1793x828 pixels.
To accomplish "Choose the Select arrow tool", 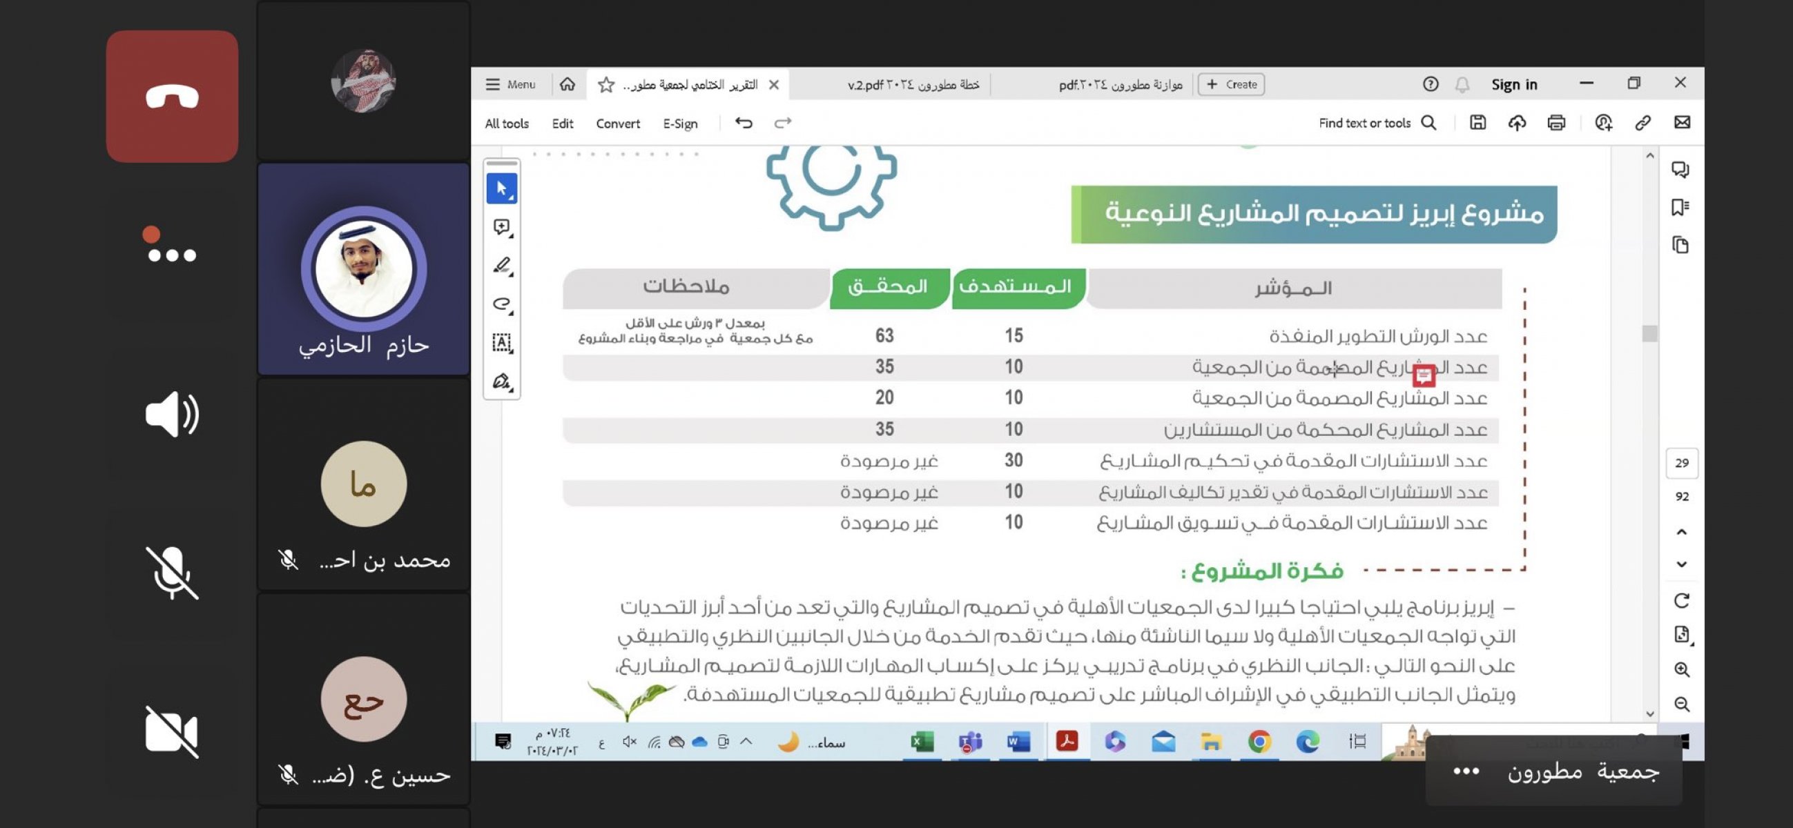I will (x=501, y=188).
